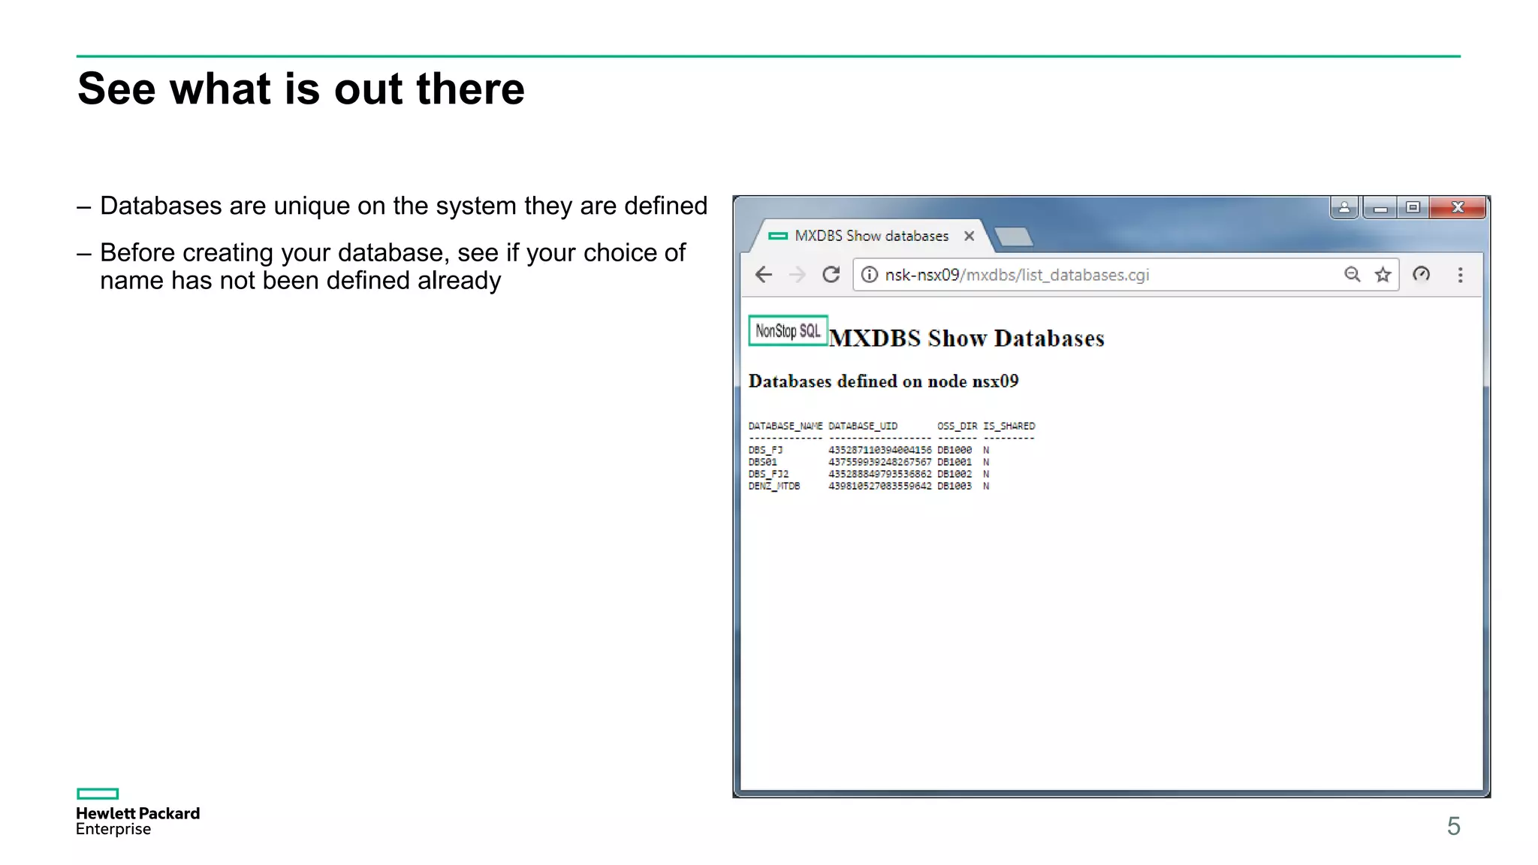The image size is (1538, 865).
Task: Click the slide title 'See what is out there'
Action: [x=301, y=89]
